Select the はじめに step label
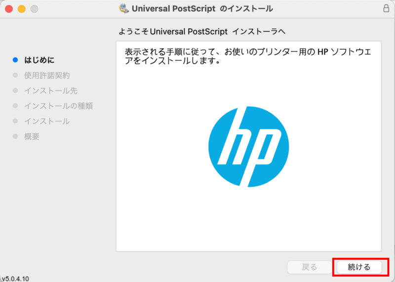Image resolution: width=395 pixels, height=282 pixels. [39, 60]
